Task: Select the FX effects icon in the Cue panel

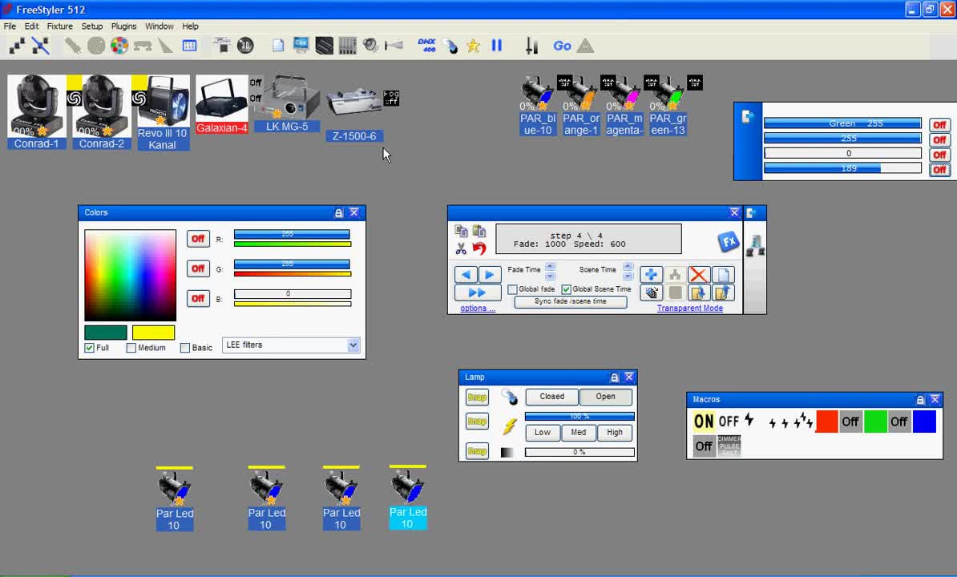Action: [x=729, y=240]
